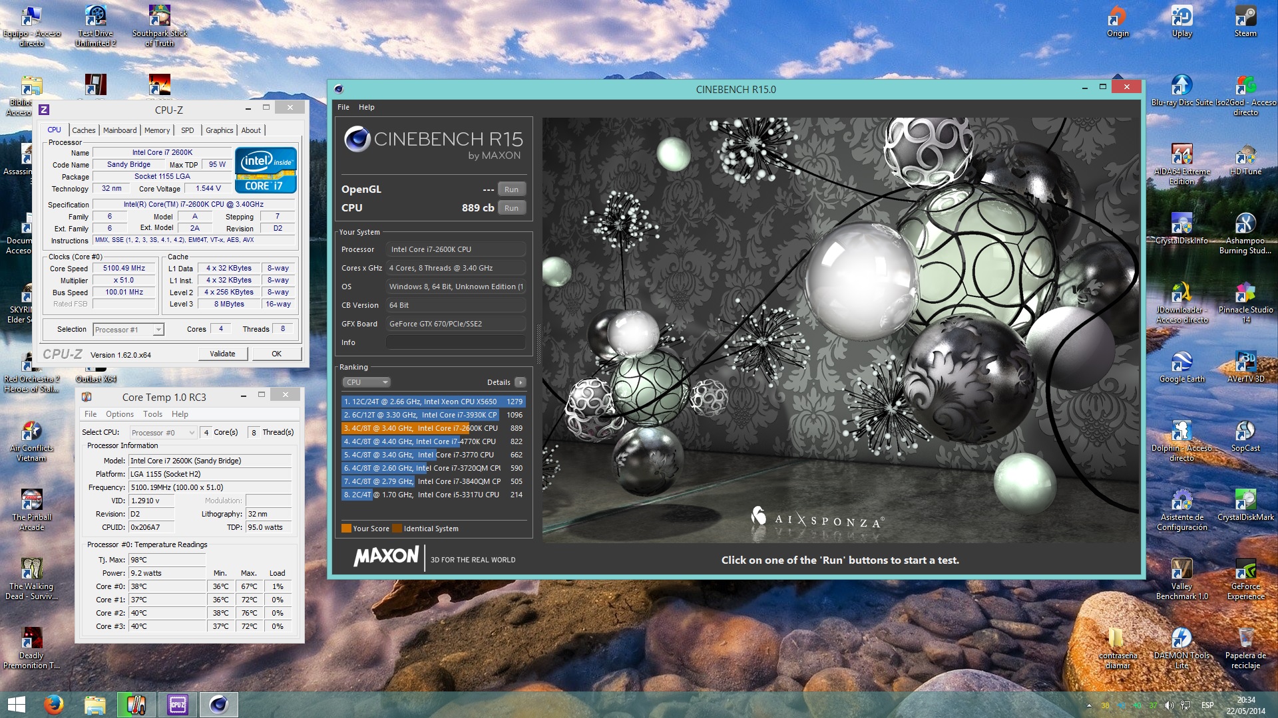Click the Cinebench rendered scene preview
The image size is (1278, 718).
point(841,330)
